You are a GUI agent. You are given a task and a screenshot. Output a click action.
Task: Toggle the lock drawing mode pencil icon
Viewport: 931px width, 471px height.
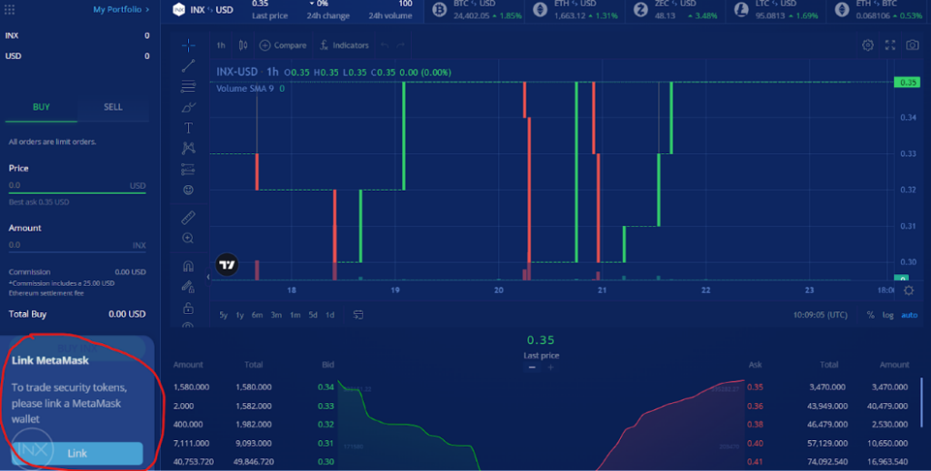188,287
